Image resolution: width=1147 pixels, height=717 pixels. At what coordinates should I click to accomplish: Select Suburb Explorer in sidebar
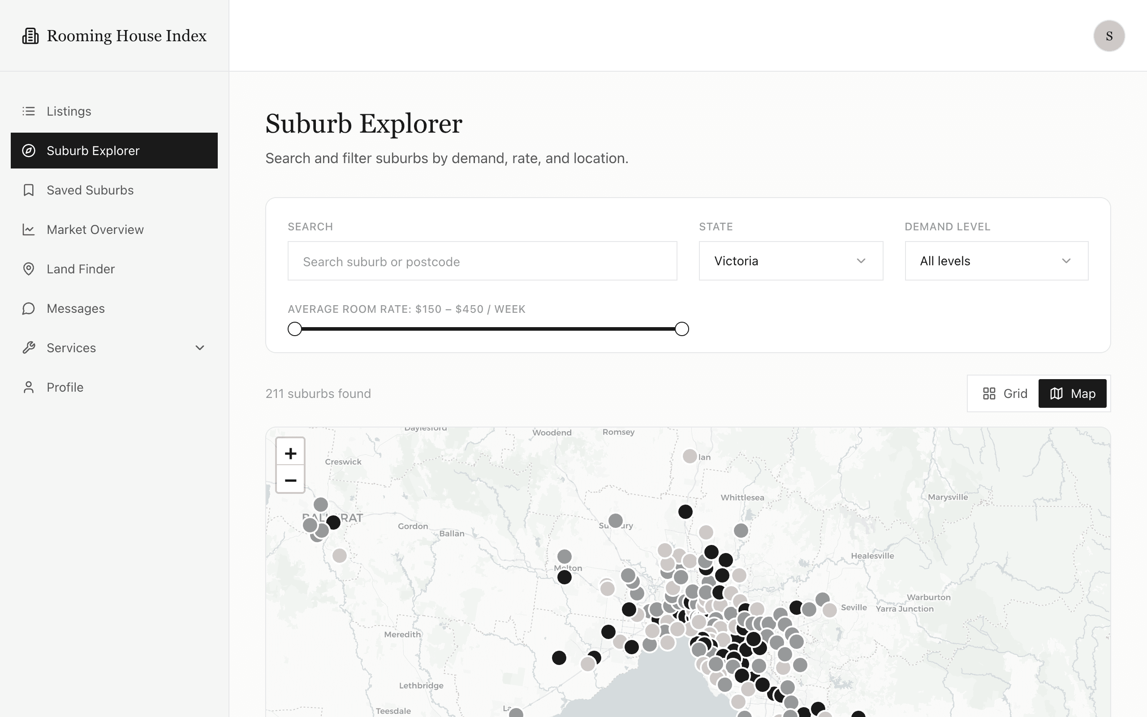(x=114, y=150)
